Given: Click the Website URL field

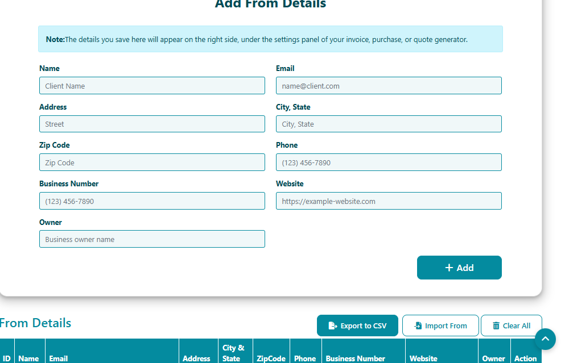Looking at the screenshot, I should (x=389, y=201).
